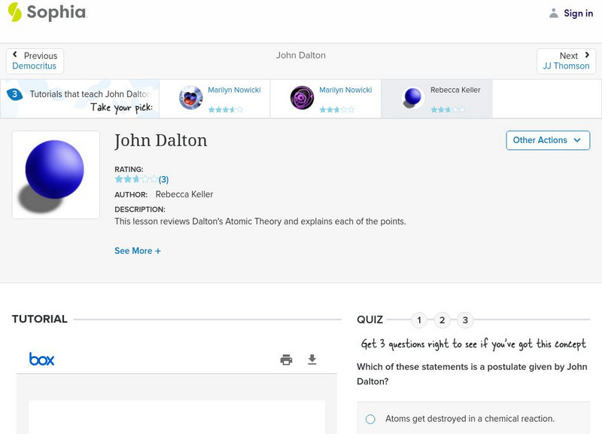
Task: Click the right chevron beside Next
Action: [587, 54]
